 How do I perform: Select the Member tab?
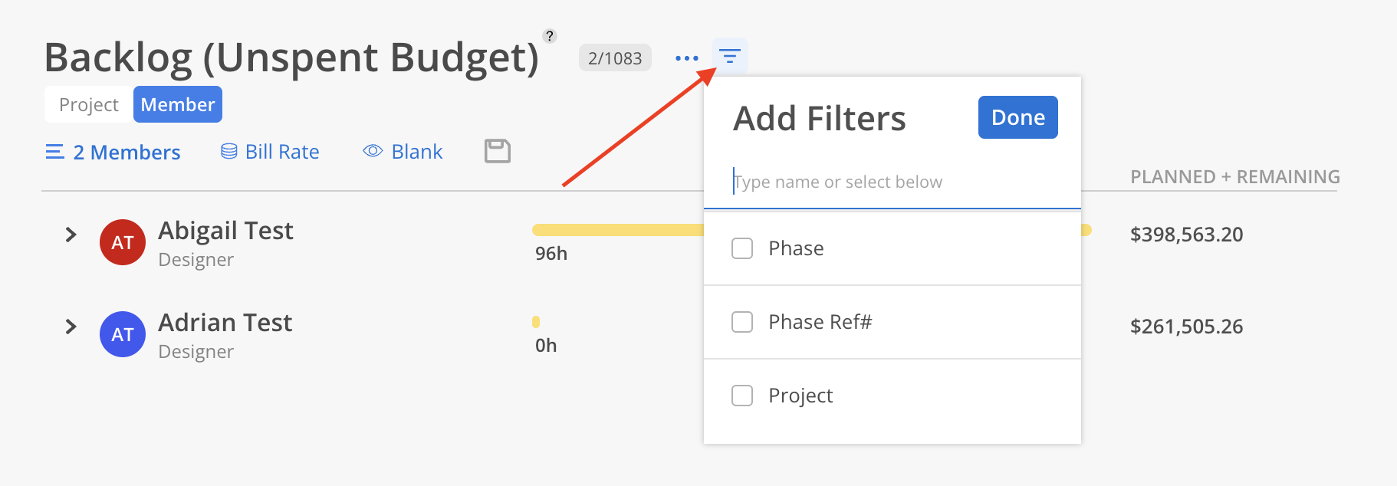(178, 104)
